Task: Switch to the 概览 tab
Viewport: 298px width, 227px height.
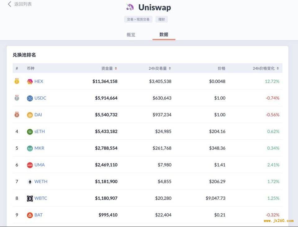Action: click(131, 35)
